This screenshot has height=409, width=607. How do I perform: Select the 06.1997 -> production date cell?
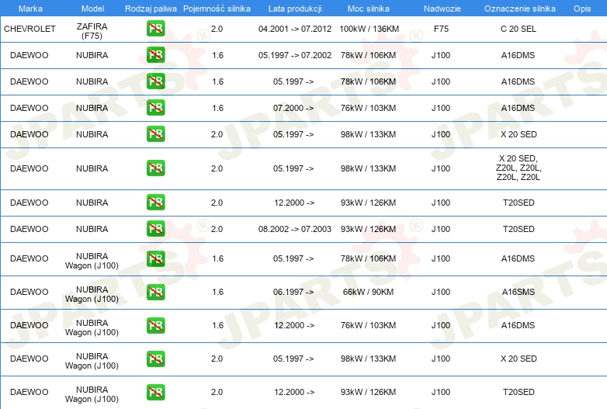click(x=293, y=292)
